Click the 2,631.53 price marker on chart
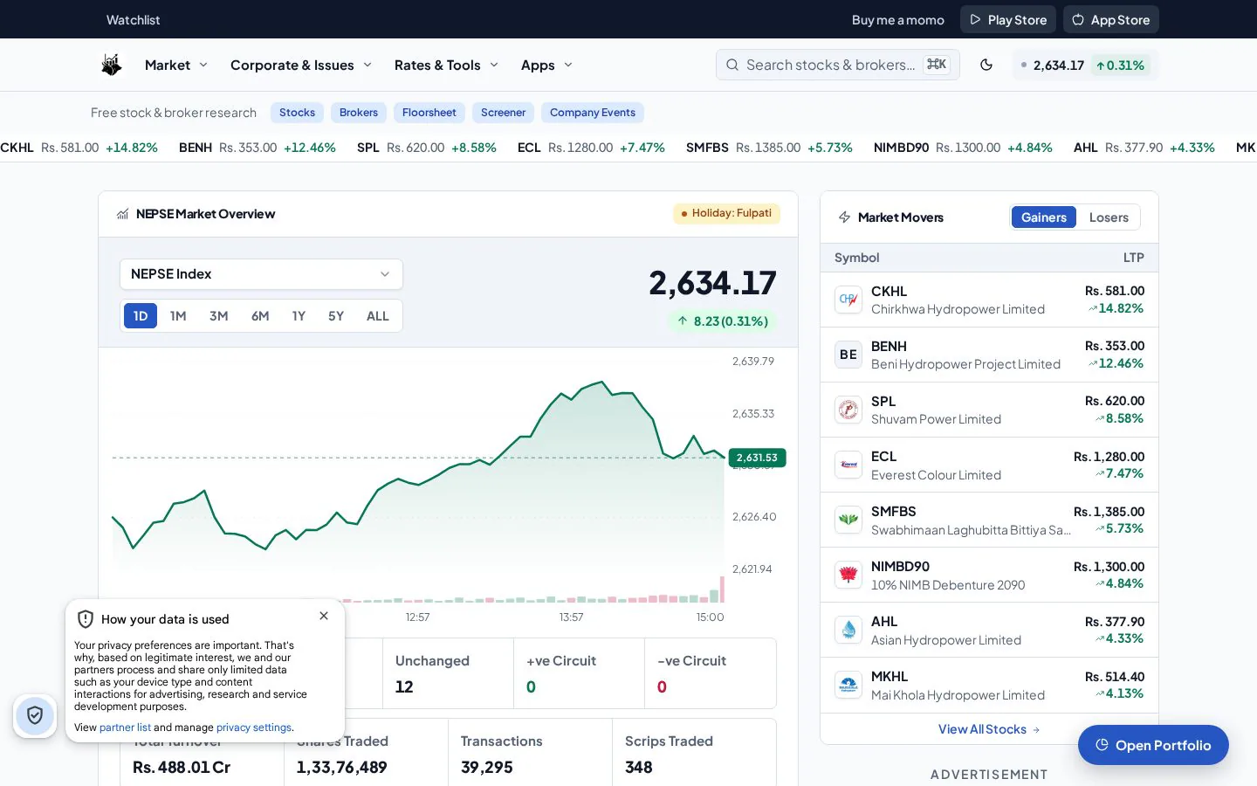The width and height of the screenshot is (1257, 786). coord(757,458)
